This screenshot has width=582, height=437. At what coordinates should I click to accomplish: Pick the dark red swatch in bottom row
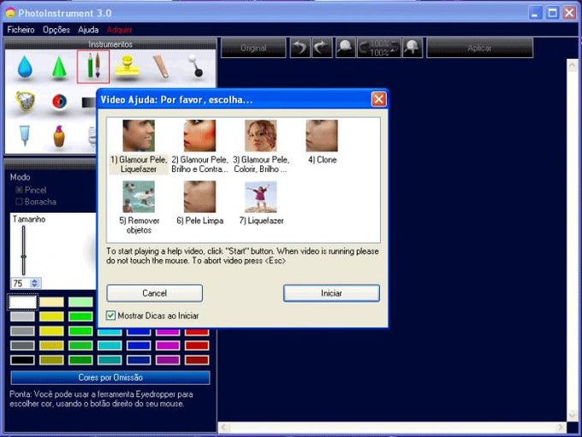point(197,360)
